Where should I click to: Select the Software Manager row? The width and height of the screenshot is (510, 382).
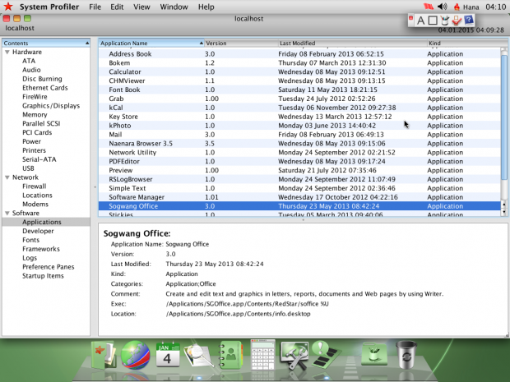[299, 197]
